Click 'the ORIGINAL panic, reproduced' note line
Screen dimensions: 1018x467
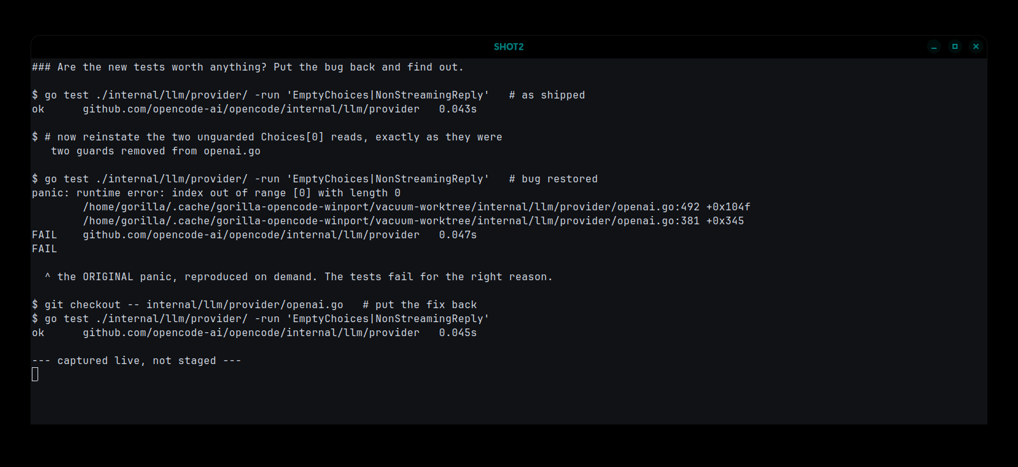point(298,277)
